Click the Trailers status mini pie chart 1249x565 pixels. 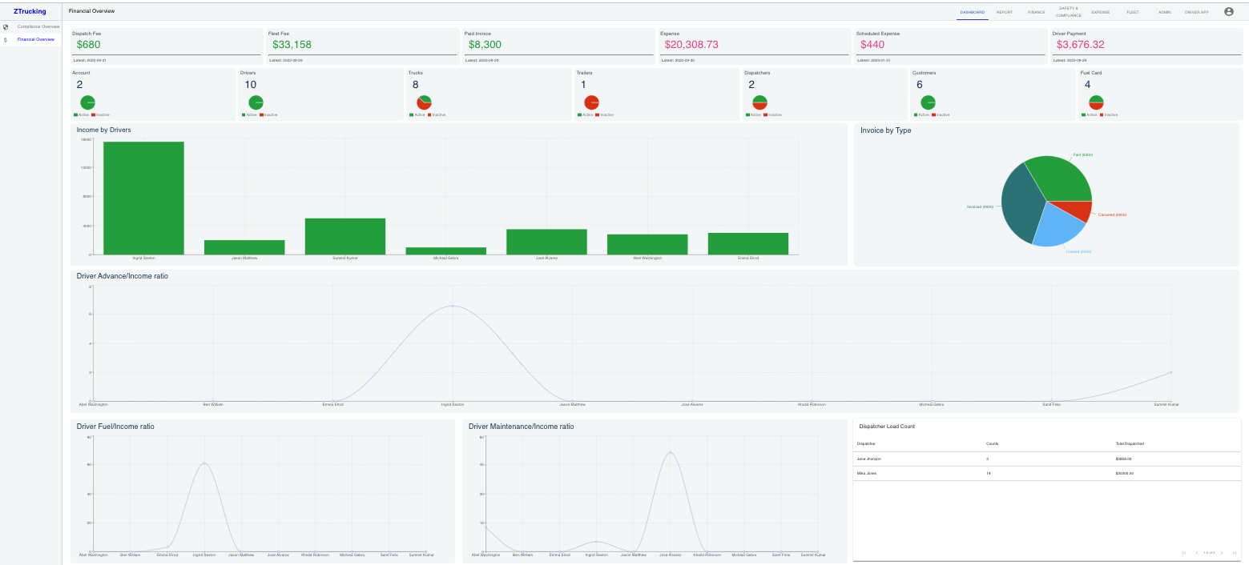[592, 102]
